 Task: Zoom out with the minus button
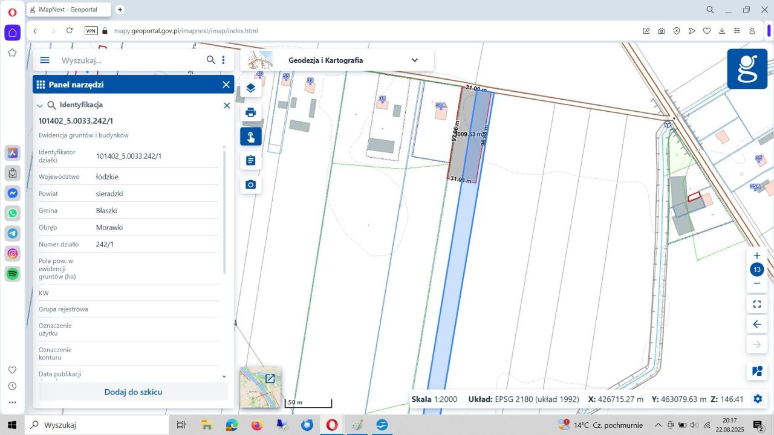coord(756,283)
